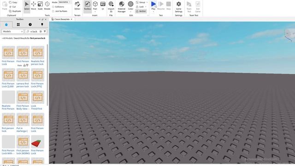Select 'First Person Lock (2,000' model

(8, 78)
